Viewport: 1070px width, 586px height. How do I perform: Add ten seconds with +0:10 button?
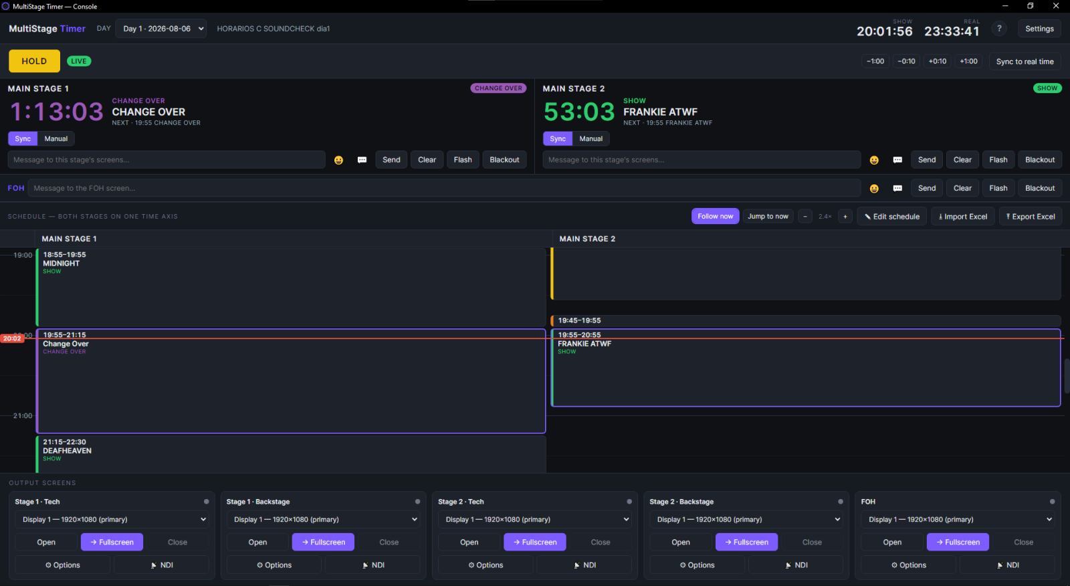click(938, 62)
